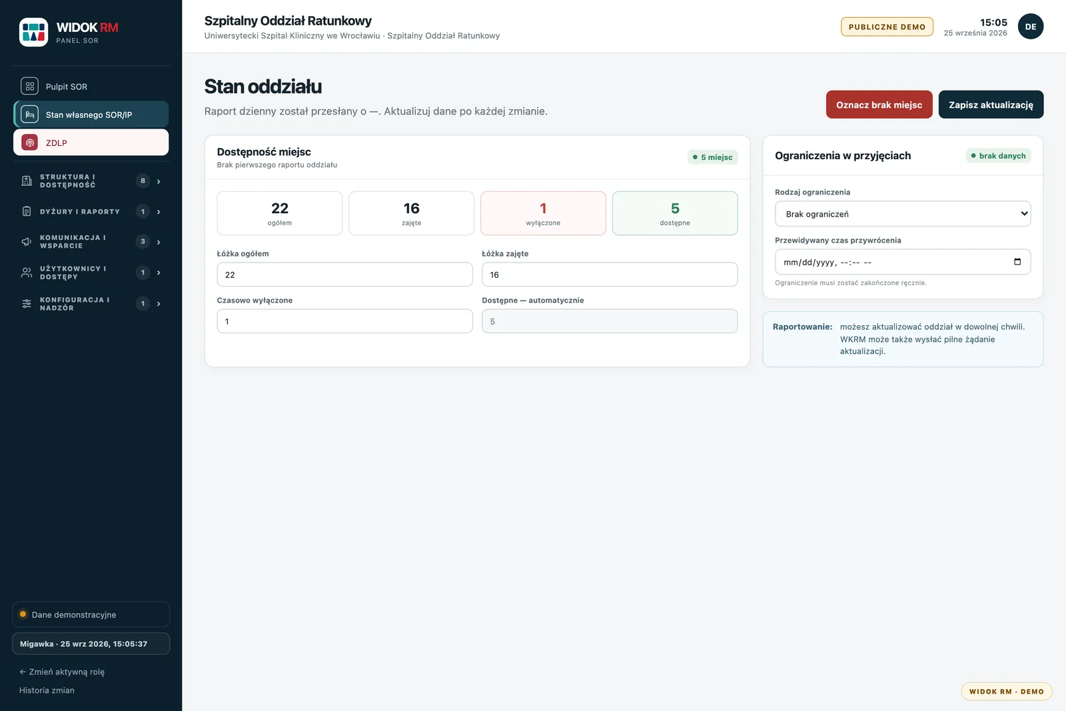Open the ZDLP menu item
Viewport: 1066px width, 711px height.
91,143
